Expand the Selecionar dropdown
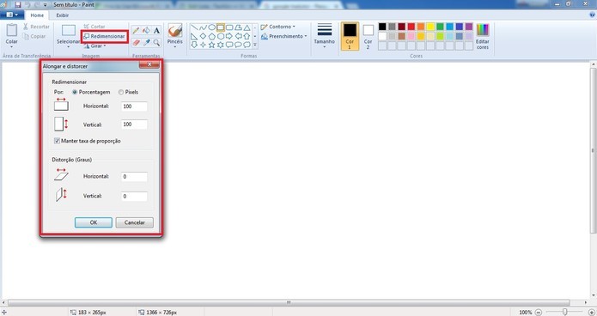 (68, 47)
